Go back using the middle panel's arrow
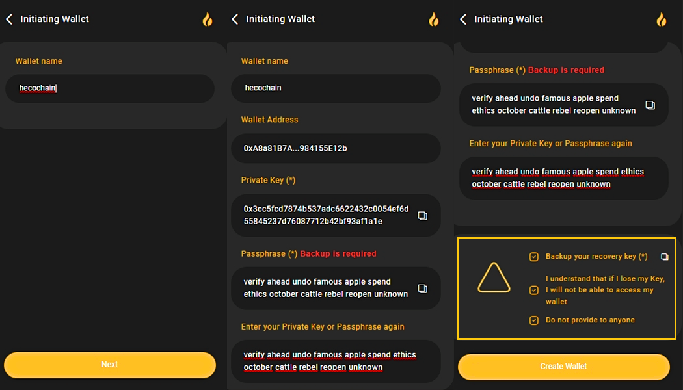Image resolution: width=683 pixels, height=390 pixels. 235,19
